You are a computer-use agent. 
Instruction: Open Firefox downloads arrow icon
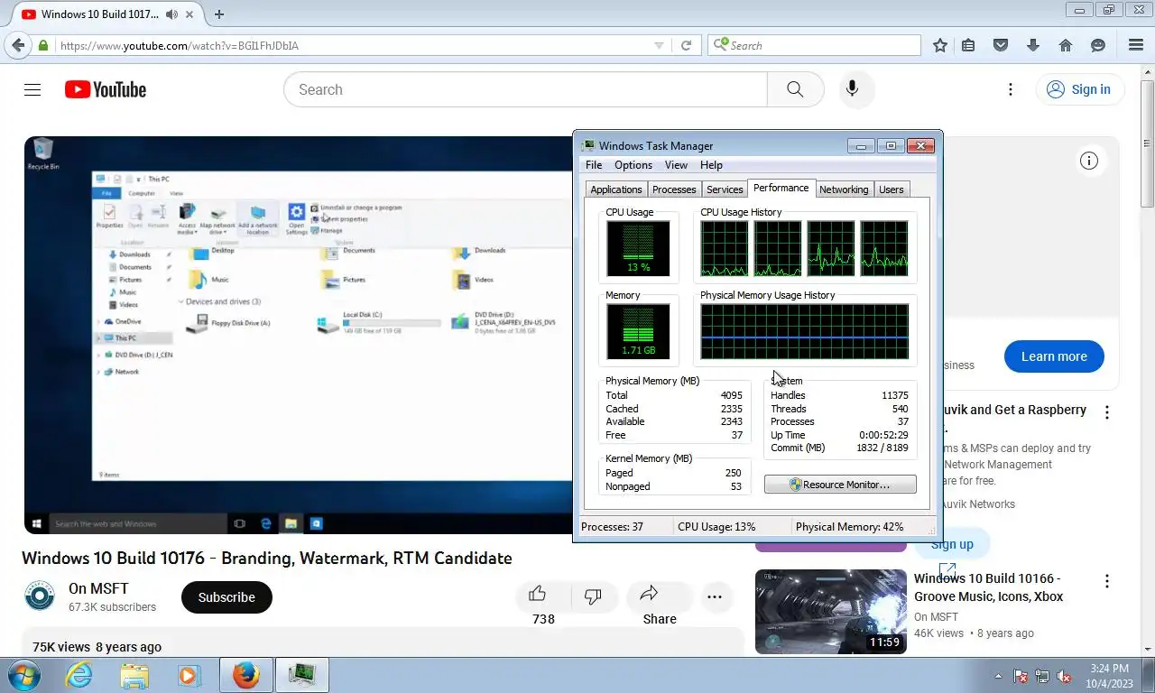pyautogui.click(x=1033, y=45)
